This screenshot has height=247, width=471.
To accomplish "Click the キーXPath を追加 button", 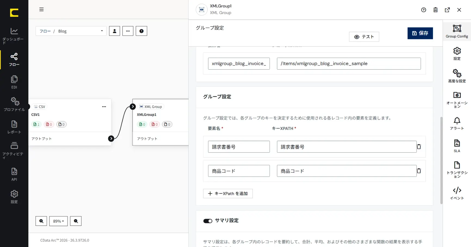I will [228, 193].
